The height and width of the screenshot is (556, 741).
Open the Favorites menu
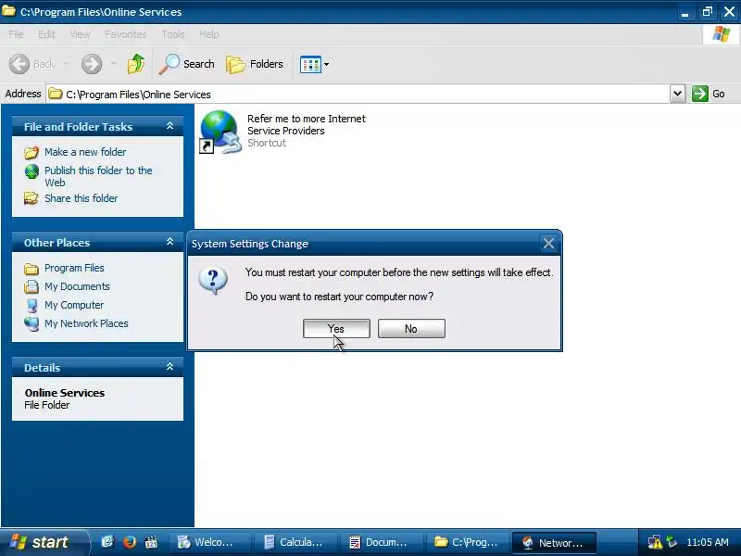coord(125,34)
